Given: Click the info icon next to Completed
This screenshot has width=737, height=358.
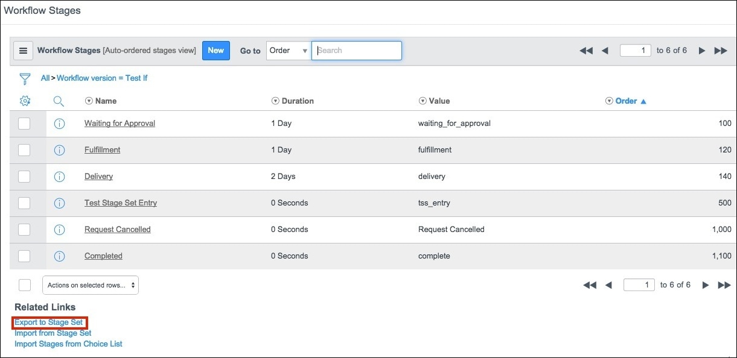Looking at the screenshot, I should 59,256.
